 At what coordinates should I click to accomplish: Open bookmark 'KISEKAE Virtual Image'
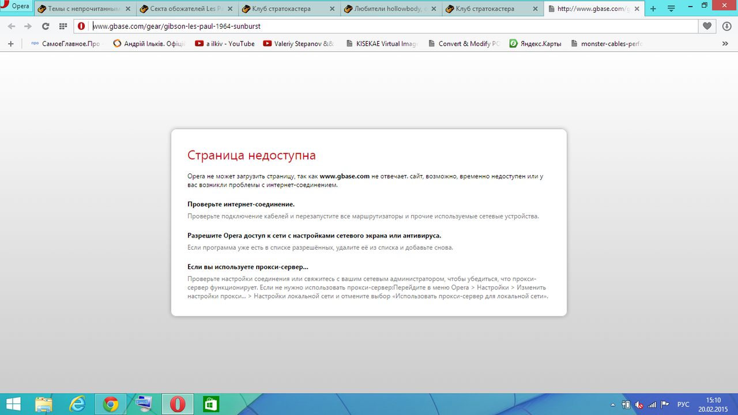[381, 43]
